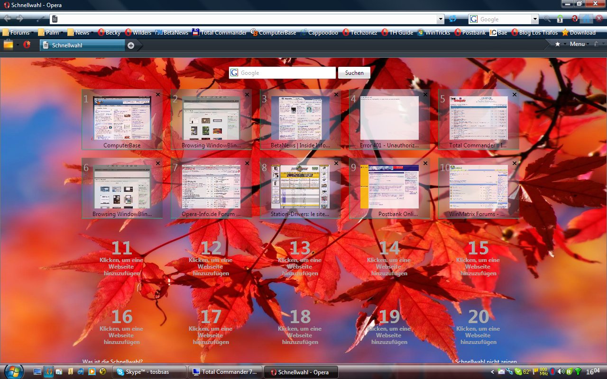Click the blue reload arrows icon
607x379 pixels.
pos(453,19)
